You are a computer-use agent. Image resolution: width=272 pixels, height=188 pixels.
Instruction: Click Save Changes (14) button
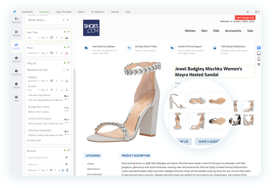(x=245, y=18)
